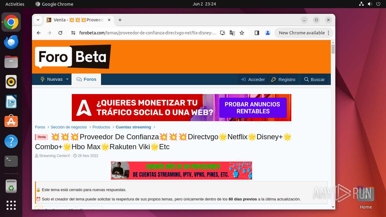View site information icon in address bar
The height and width of the screenshot is (217, 386).
coord(73,33)
